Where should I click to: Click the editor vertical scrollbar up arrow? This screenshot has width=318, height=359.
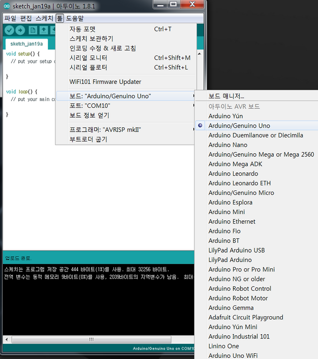(199, 53)
